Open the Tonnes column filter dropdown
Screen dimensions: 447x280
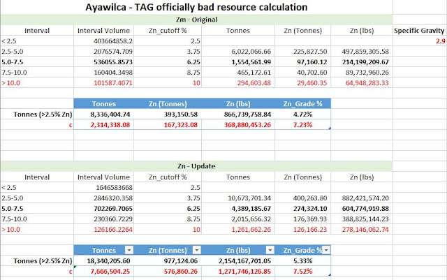129,251
